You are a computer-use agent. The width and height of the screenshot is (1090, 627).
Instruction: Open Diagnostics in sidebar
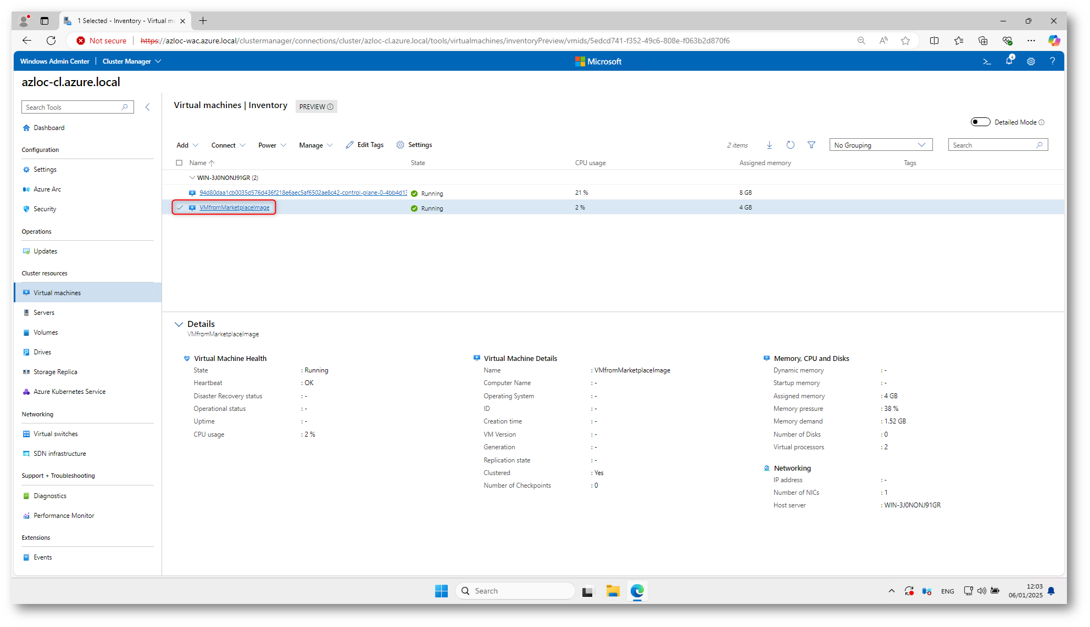coord(50,496)
